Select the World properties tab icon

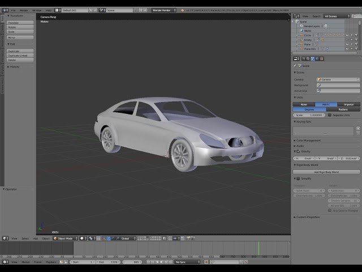click(317, 59)
